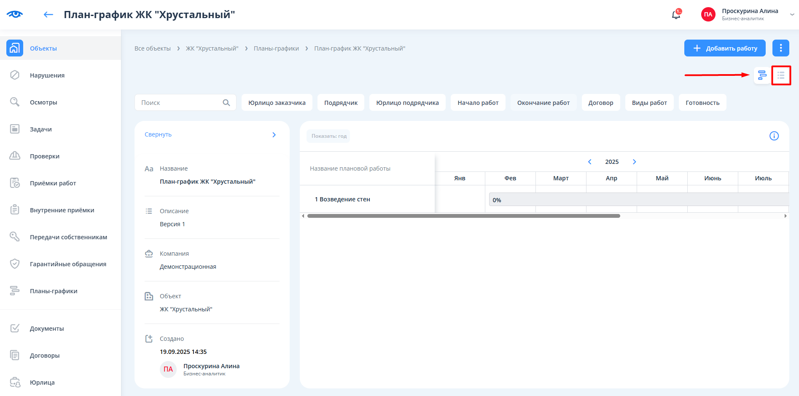
Task: Click ЖК "Хрустальный" breadcrumb link
Action: tap(212, 48)
